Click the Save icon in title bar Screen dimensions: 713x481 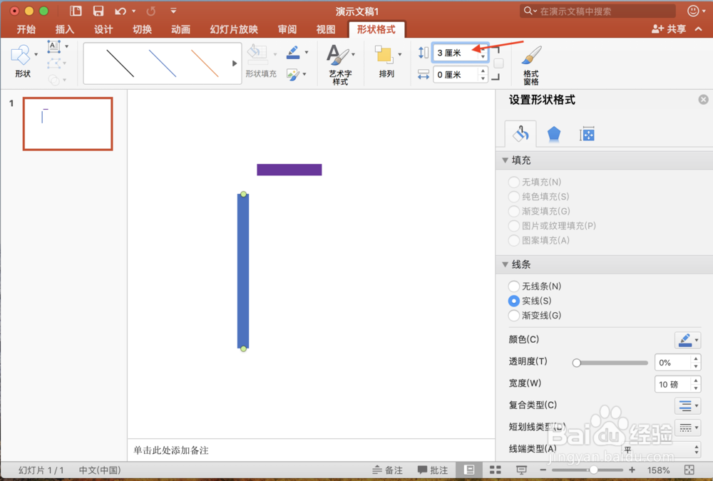tap(98, 11)
